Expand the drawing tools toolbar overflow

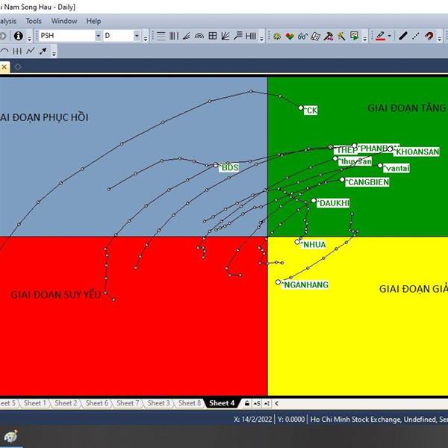pos(261,38)
